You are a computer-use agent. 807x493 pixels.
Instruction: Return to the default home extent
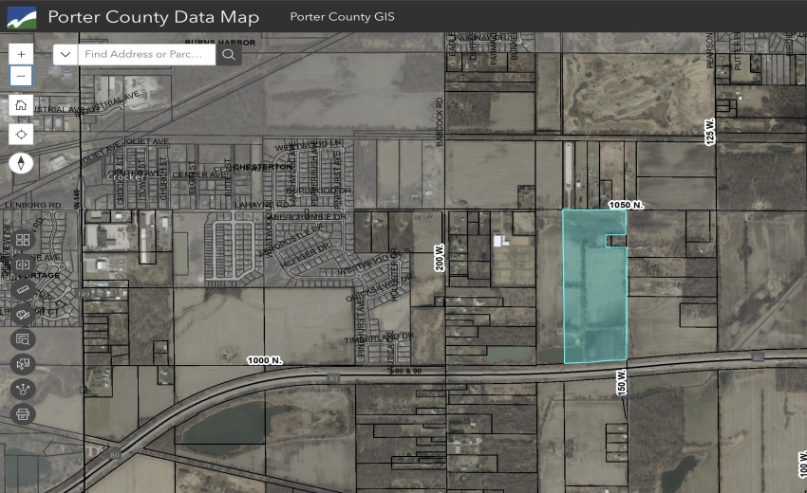coord(21,105)
